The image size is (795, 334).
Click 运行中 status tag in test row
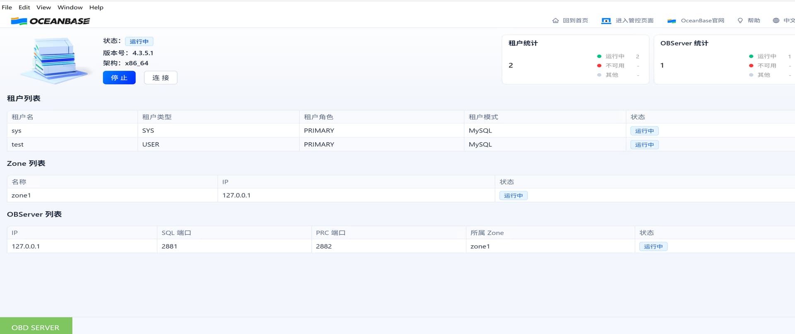click(644, 145)
